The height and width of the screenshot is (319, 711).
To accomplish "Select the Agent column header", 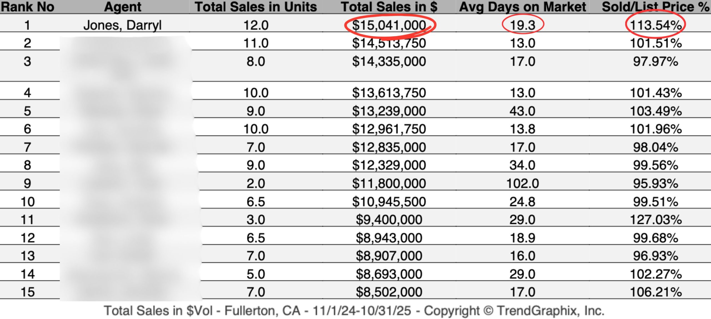I will pyautogui.click(x=122, y=7).
